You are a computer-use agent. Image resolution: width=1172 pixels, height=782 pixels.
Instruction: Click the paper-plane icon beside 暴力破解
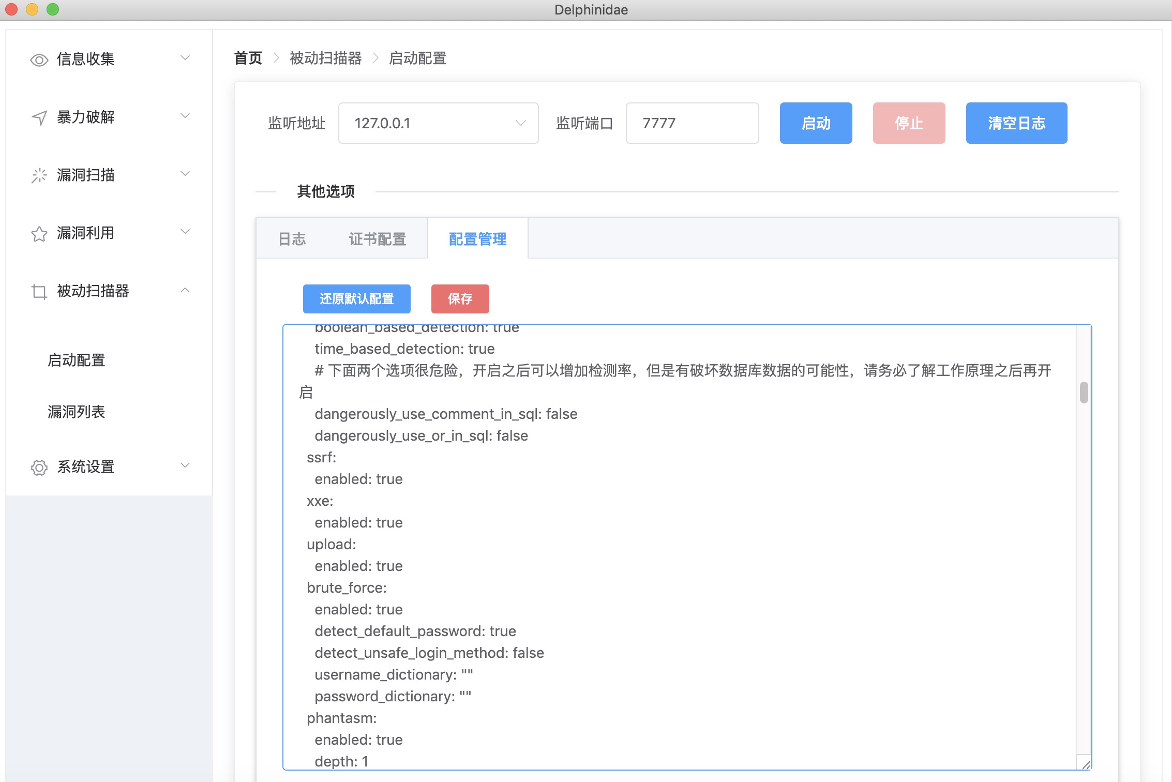coord(39,118)
